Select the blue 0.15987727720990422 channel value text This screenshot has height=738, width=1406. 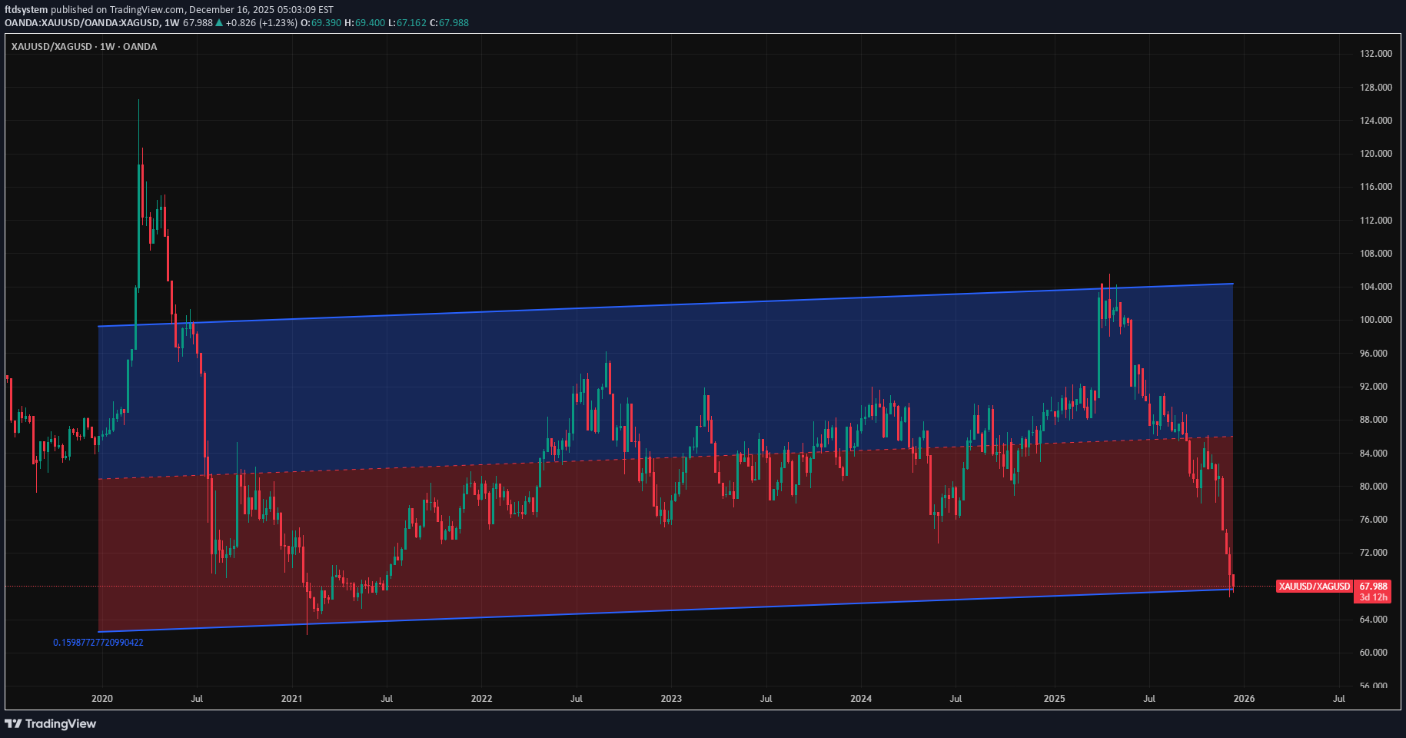98,643
